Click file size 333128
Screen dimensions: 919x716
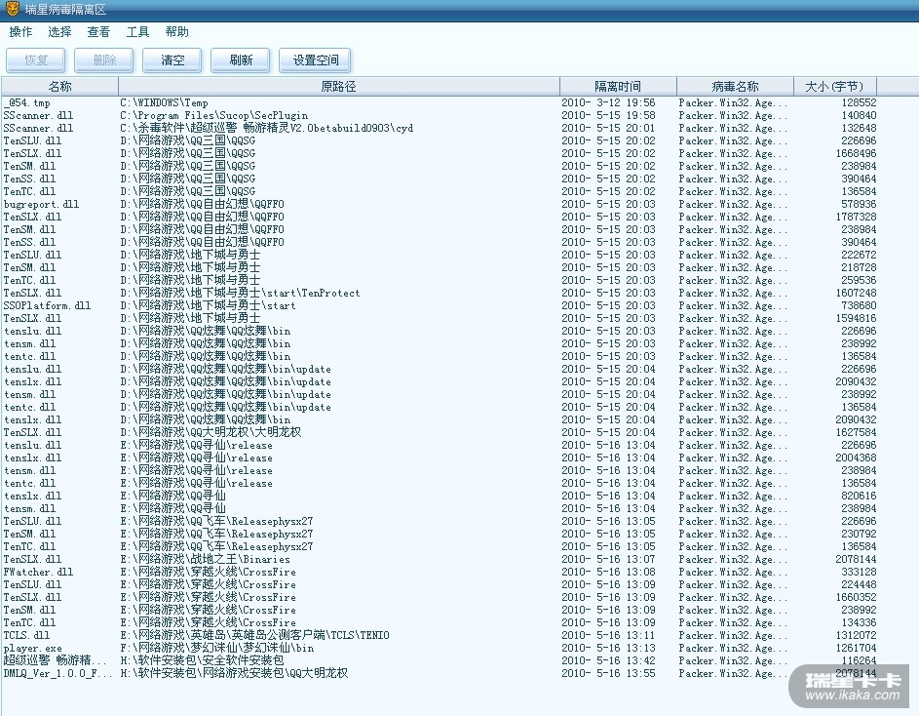859,572
